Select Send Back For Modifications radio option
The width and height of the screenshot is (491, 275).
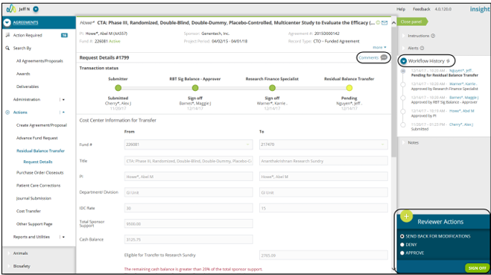pyautogui.click(x=402, y=236)
